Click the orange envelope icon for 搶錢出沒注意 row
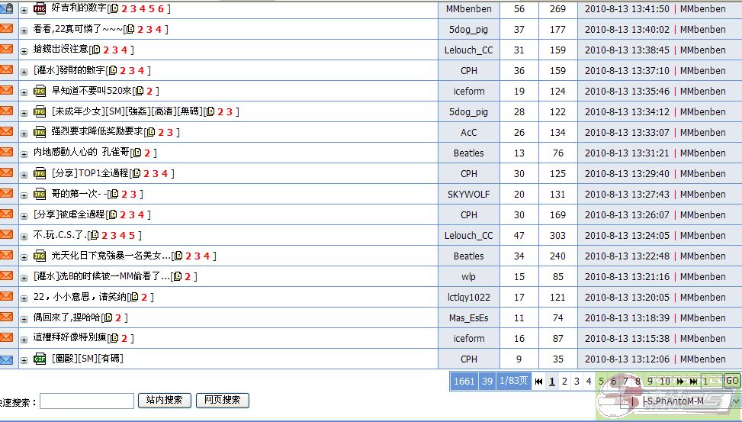 (7, 50)
